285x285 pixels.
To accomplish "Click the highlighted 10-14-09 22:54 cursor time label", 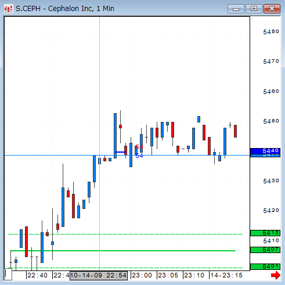I will point(99,275).
